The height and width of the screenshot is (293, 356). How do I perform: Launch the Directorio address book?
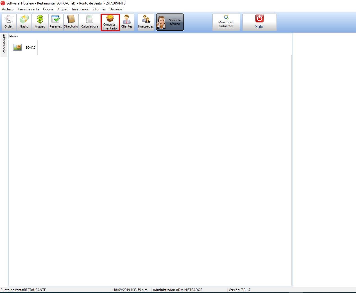(71, 22)
